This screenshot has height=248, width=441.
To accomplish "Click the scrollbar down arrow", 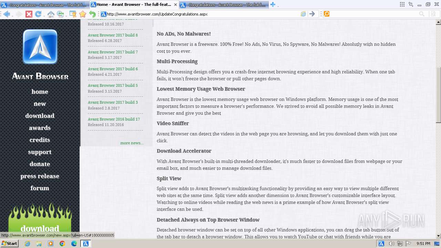I will pos(438,236).
